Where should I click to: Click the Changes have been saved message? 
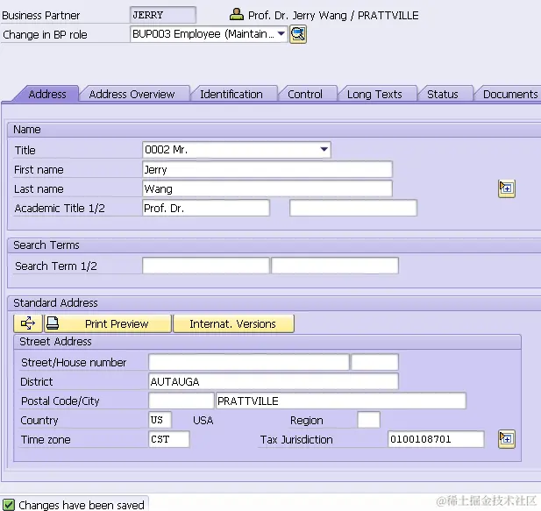pyautogui.click(x=81, y=505)
